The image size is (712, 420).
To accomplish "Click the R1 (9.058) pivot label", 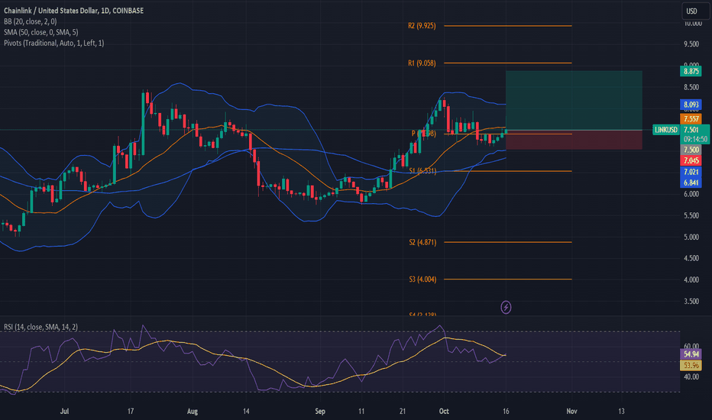I will tap(422, 63).
